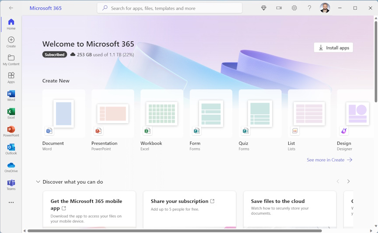Click the back arrow
378x233 pixels.
11,8
